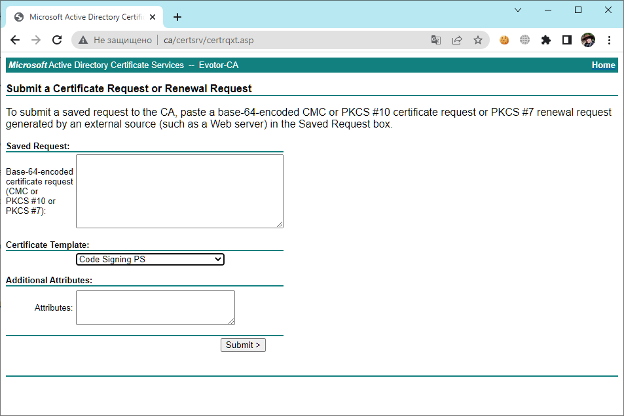Focus the Saved Request text box
This screenshot has height=416, width=624.
point(179,191)
